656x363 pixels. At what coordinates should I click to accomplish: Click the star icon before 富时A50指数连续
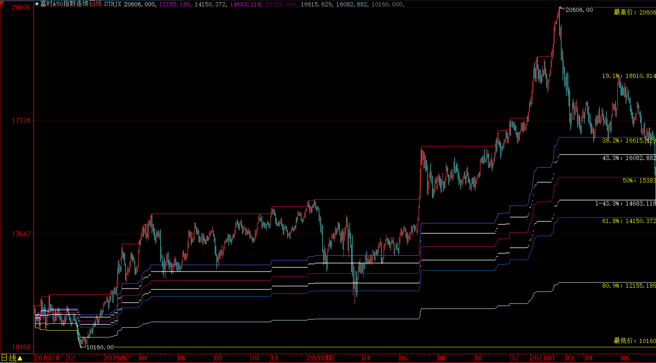(x=37, y=4)
